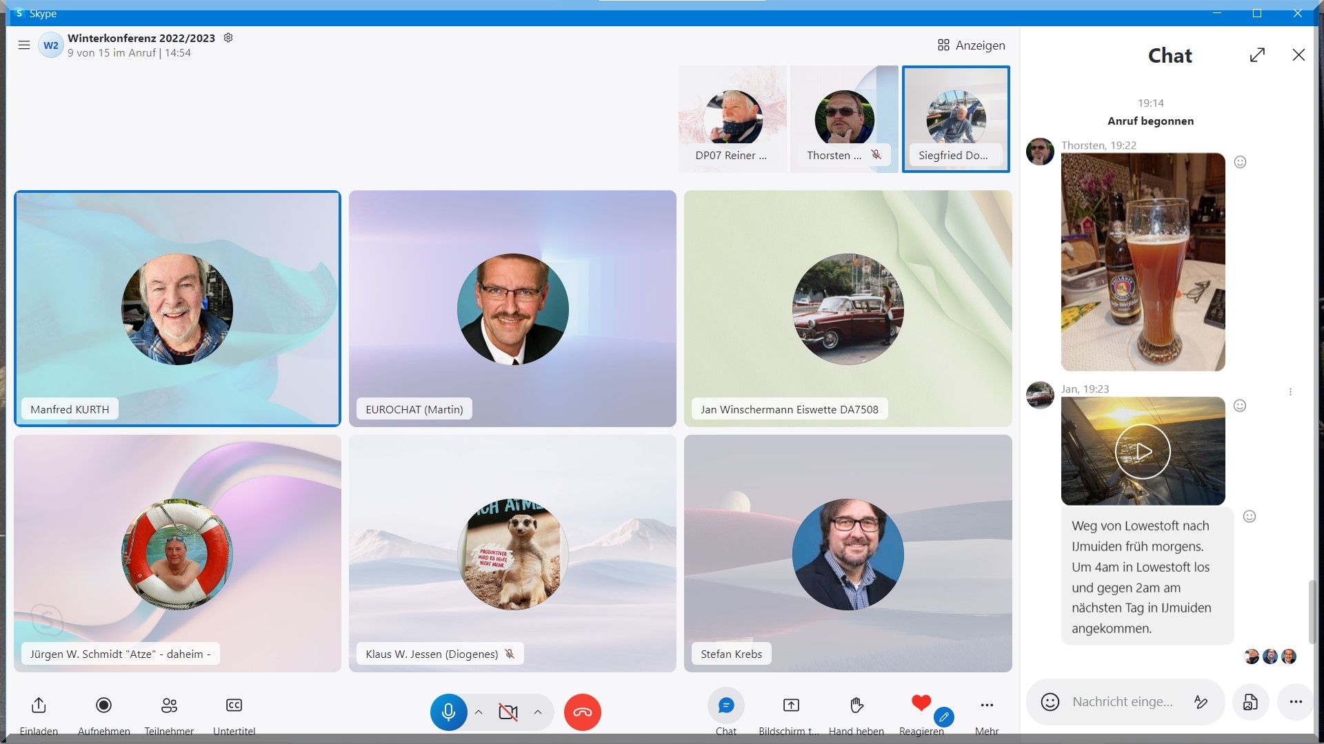1324x744 pixels.
Task: Turn on the camera toggle
Action: tap(508, 712)
